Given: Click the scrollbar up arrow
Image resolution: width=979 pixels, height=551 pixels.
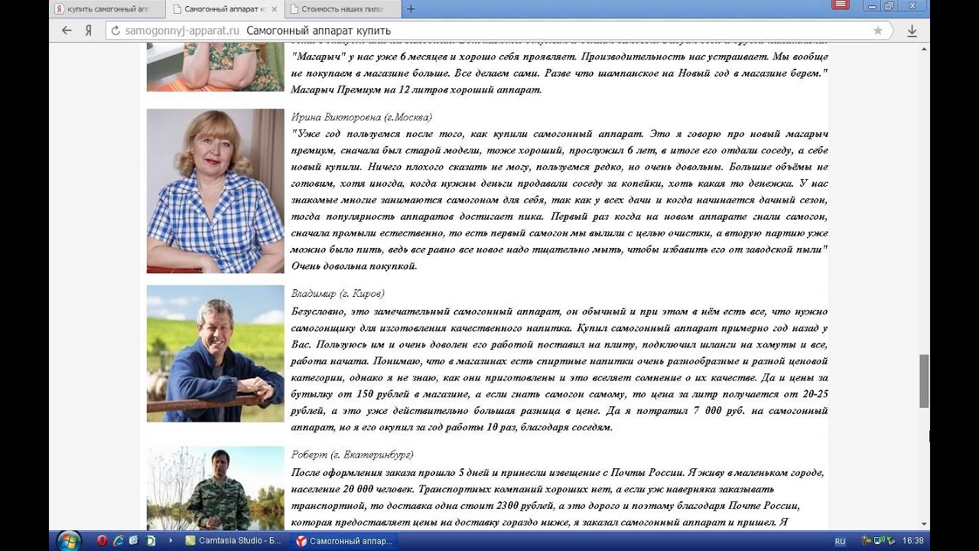Looking at the screenshot, I should [924, 48].
